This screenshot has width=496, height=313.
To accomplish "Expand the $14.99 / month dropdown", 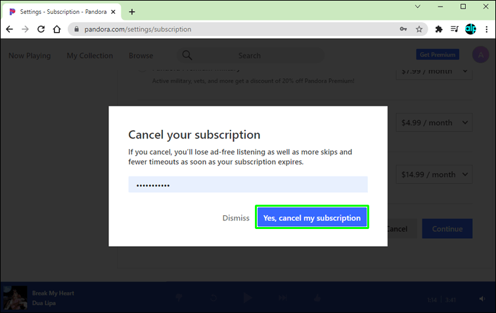I will tap(434, 175).
